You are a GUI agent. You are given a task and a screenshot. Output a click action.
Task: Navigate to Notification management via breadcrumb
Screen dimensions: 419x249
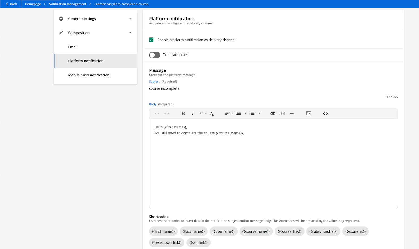tap(67, 4)
